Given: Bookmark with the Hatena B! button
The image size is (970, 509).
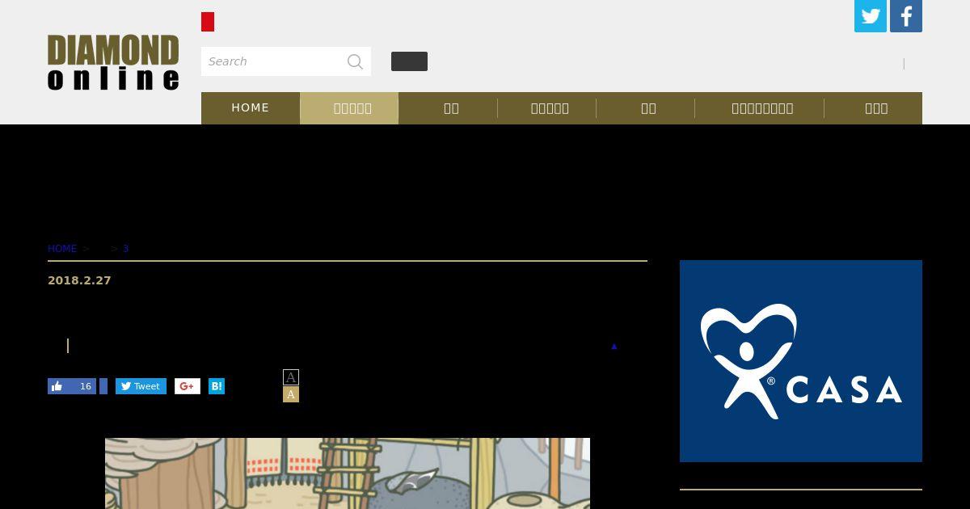Looking at the screenshot, I should click(x=217, y=386).
